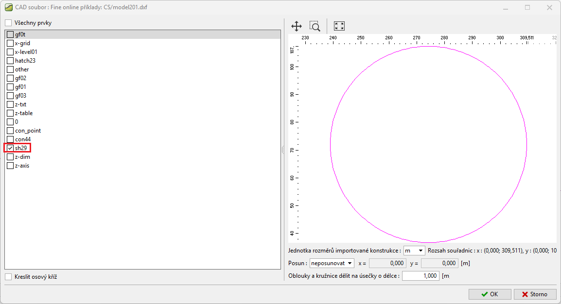Open the unit dropdown showing 'm'
Viewport: 561px width, 304px height.
tap(414, 251)
